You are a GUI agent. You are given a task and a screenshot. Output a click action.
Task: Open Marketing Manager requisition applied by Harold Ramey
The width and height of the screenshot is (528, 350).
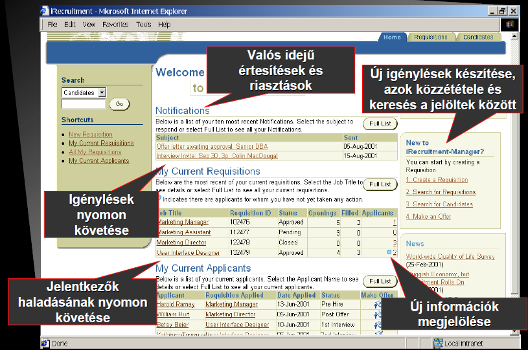pyautogui.click(x=232, y=304)
